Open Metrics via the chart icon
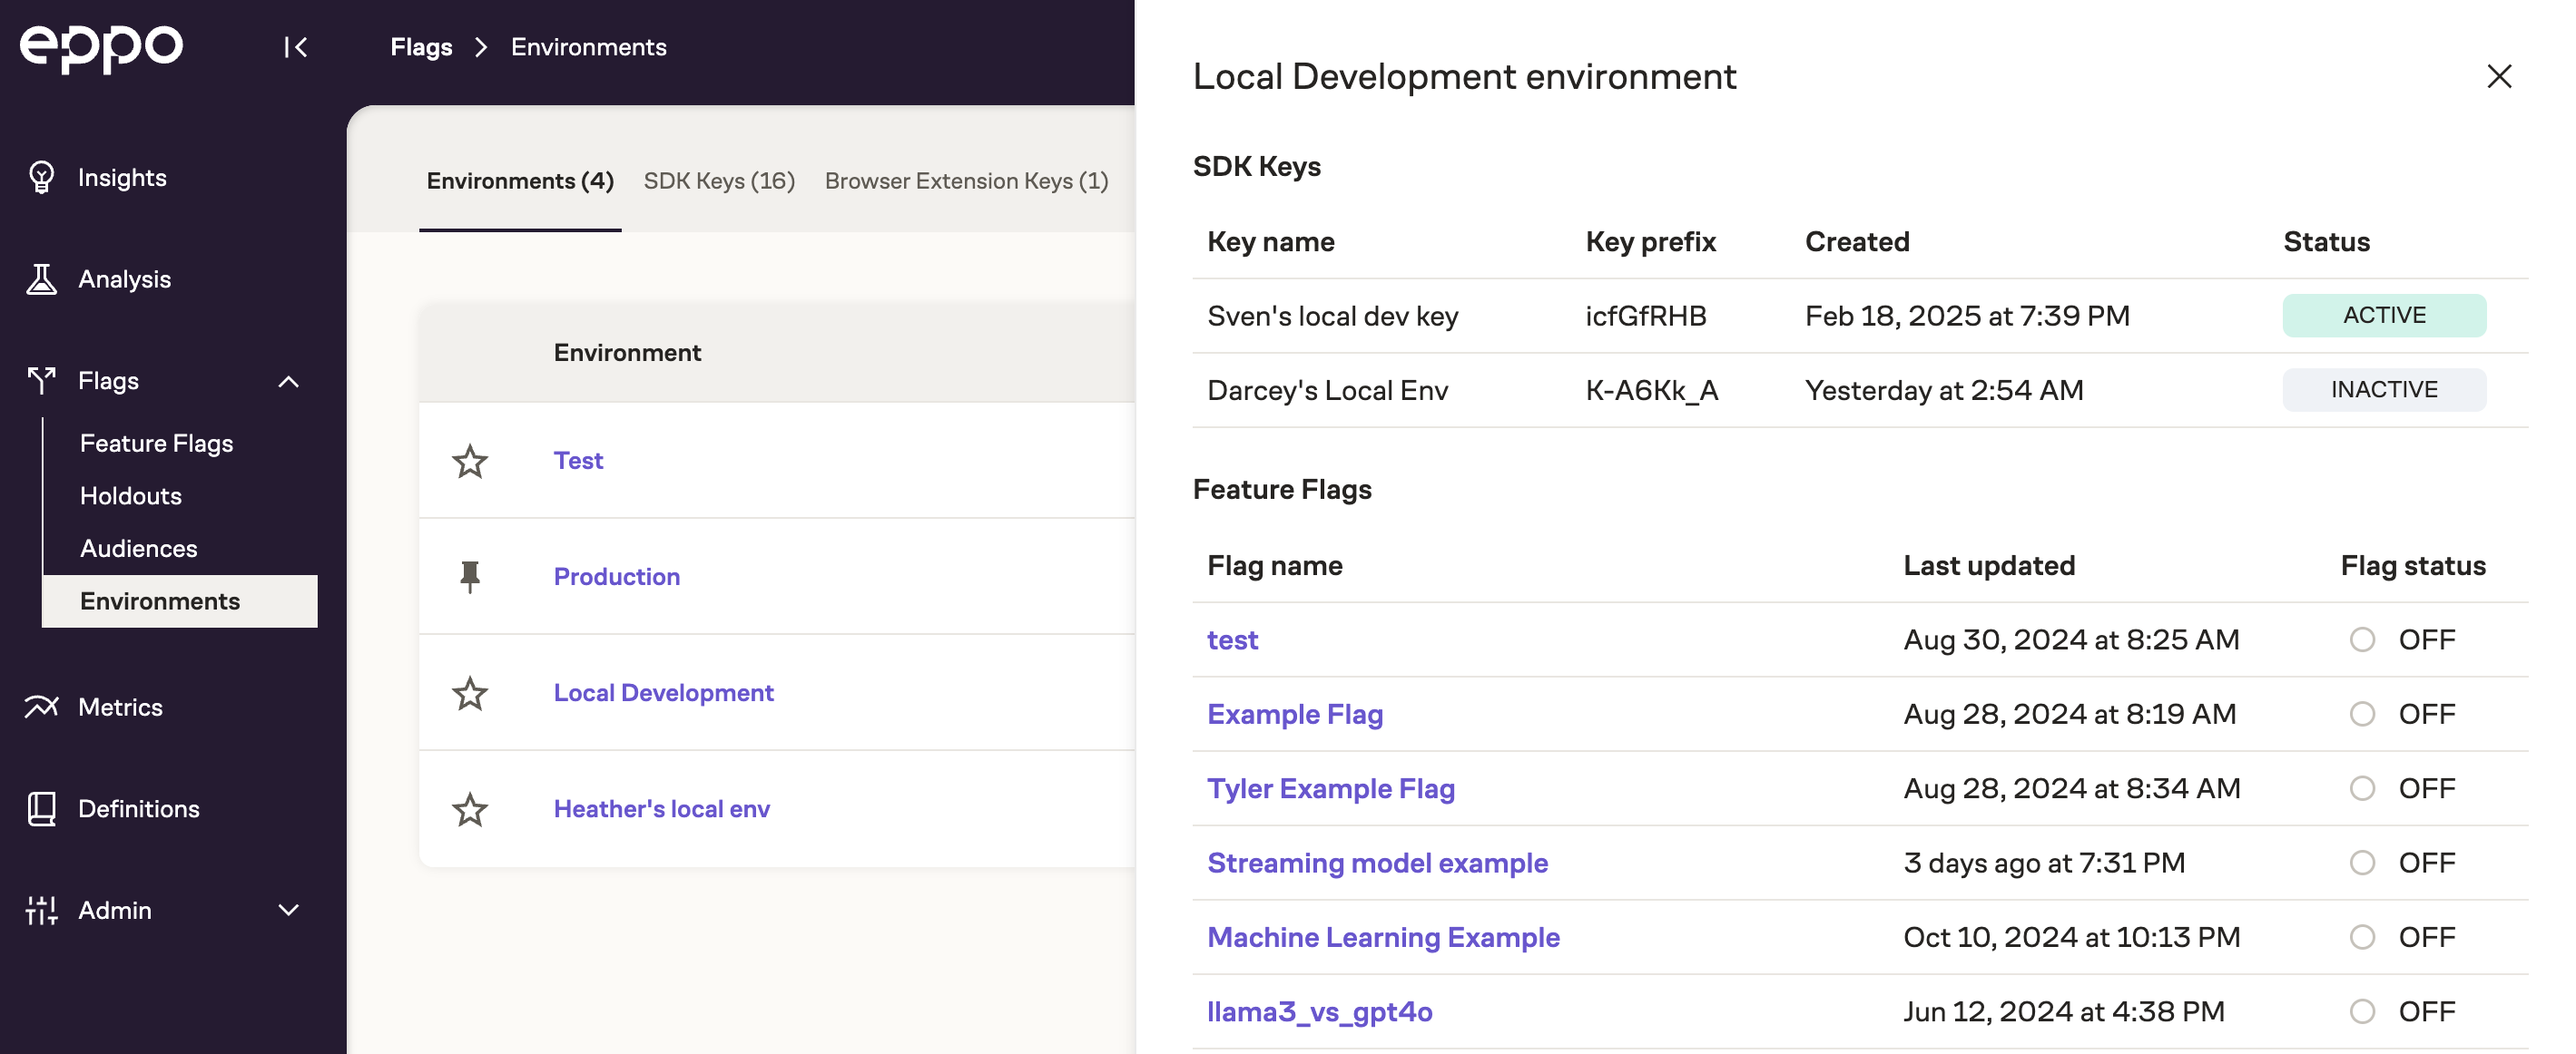 click(41, 707)
